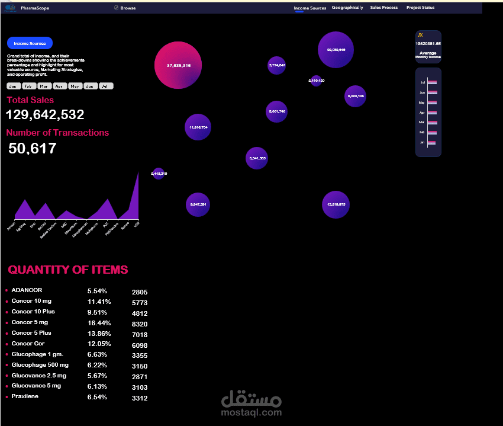Click the 18520381.65 average income value
The image size is (503, 426).
pos(428,43)
